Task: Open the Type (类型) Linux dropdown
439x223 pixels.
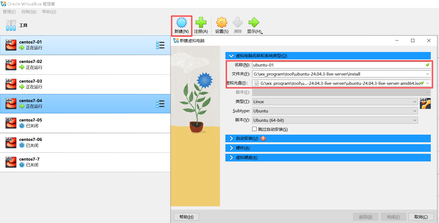Action: tap(415, 102)
